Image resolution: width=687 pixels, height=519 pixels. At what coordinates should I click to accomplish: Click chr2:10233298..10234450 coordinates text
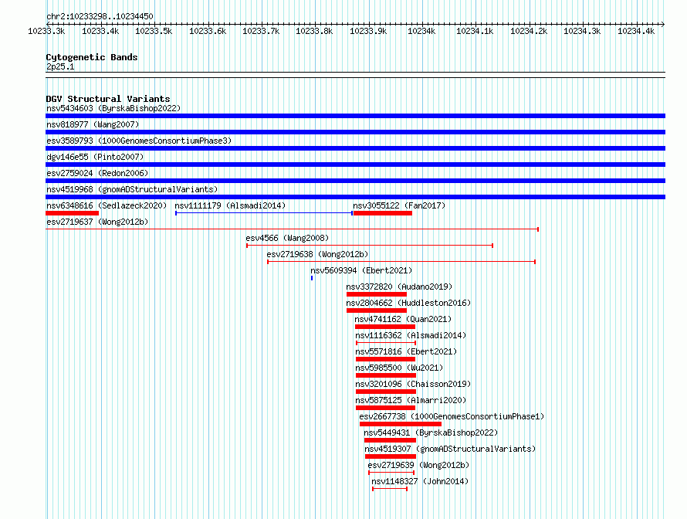(x=100, y=16)
